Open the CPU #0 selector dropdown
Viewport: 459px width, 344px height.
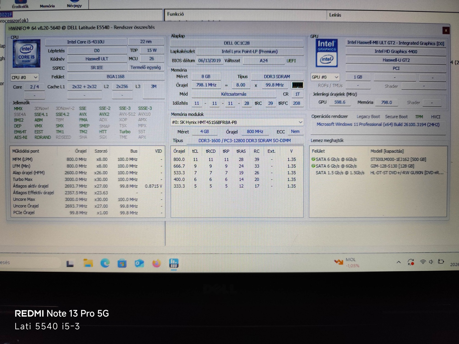(x=25, y=77)
